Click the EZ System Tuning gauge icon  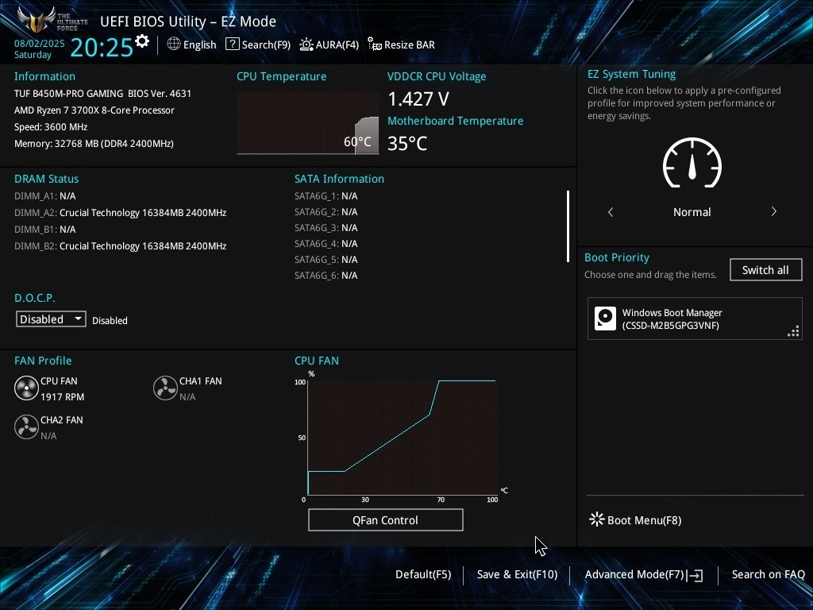[692, 162]
